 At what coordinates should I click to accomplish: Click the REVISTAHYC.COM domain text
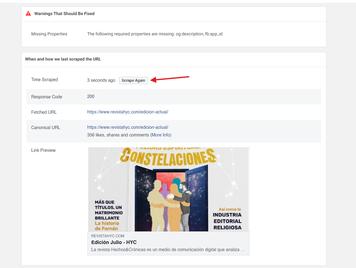(x=108, y=236)
